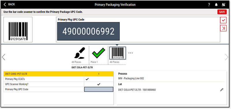Click the red SAVE button
Viewport: 231px width, 109px height.
(x=222, y=12)
